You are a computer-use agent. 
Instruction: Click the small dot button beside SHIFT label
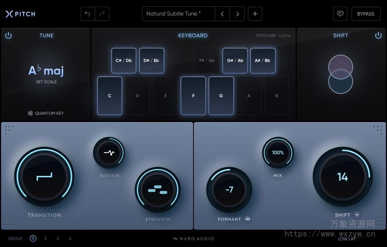[x=357, y=215]
